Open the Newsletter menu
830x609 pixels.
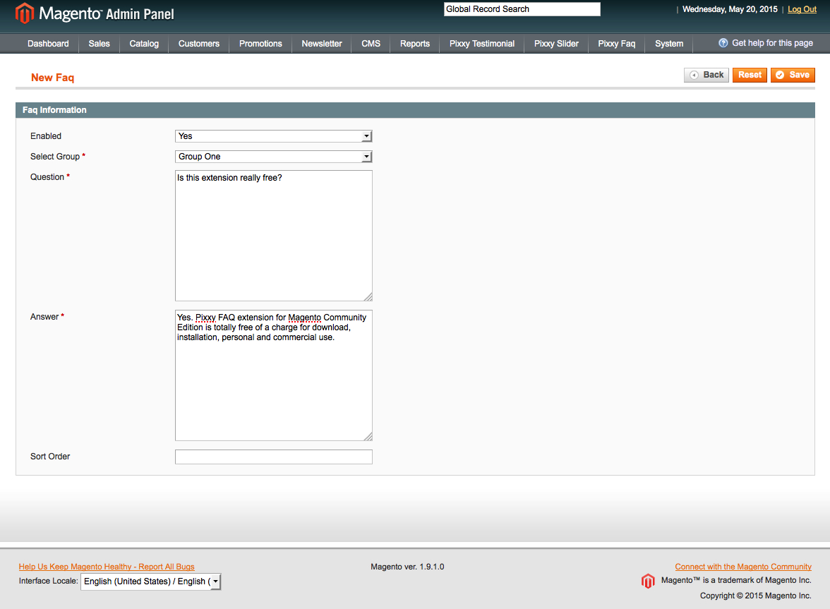[322, 43]
